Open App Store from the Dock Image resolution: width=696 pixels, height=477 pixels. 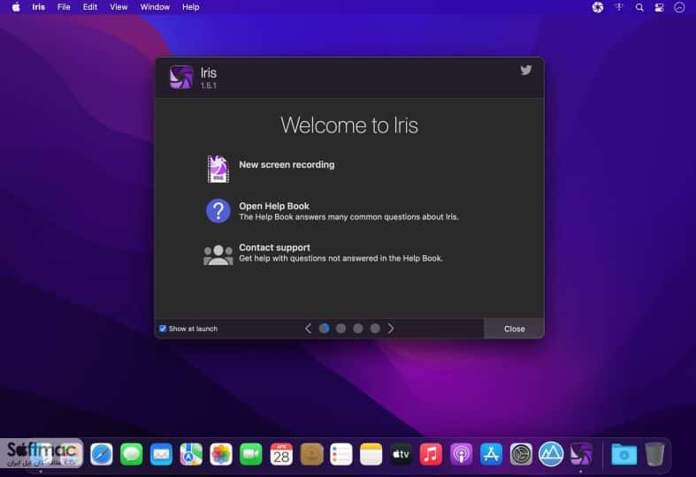point(491,454)
